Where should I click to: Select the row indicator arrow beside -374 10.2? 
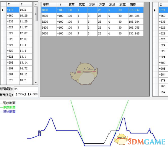[3, 10]
